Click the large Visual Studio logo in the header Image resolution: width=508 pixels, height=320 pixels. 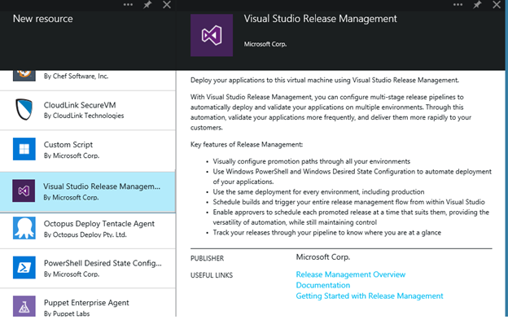click(212, 35)
